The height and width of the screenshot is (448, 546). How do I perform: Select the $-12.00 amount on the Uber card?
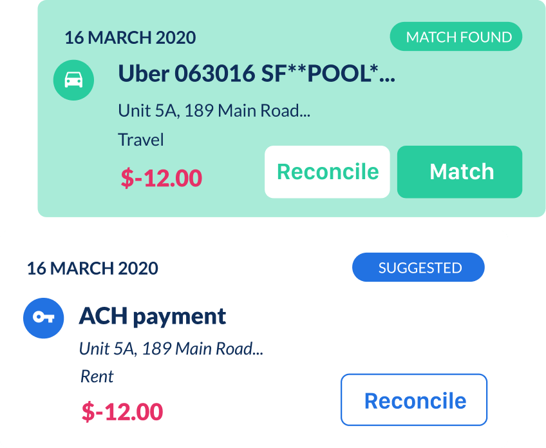pyautogui.click(x=162, y=178)
